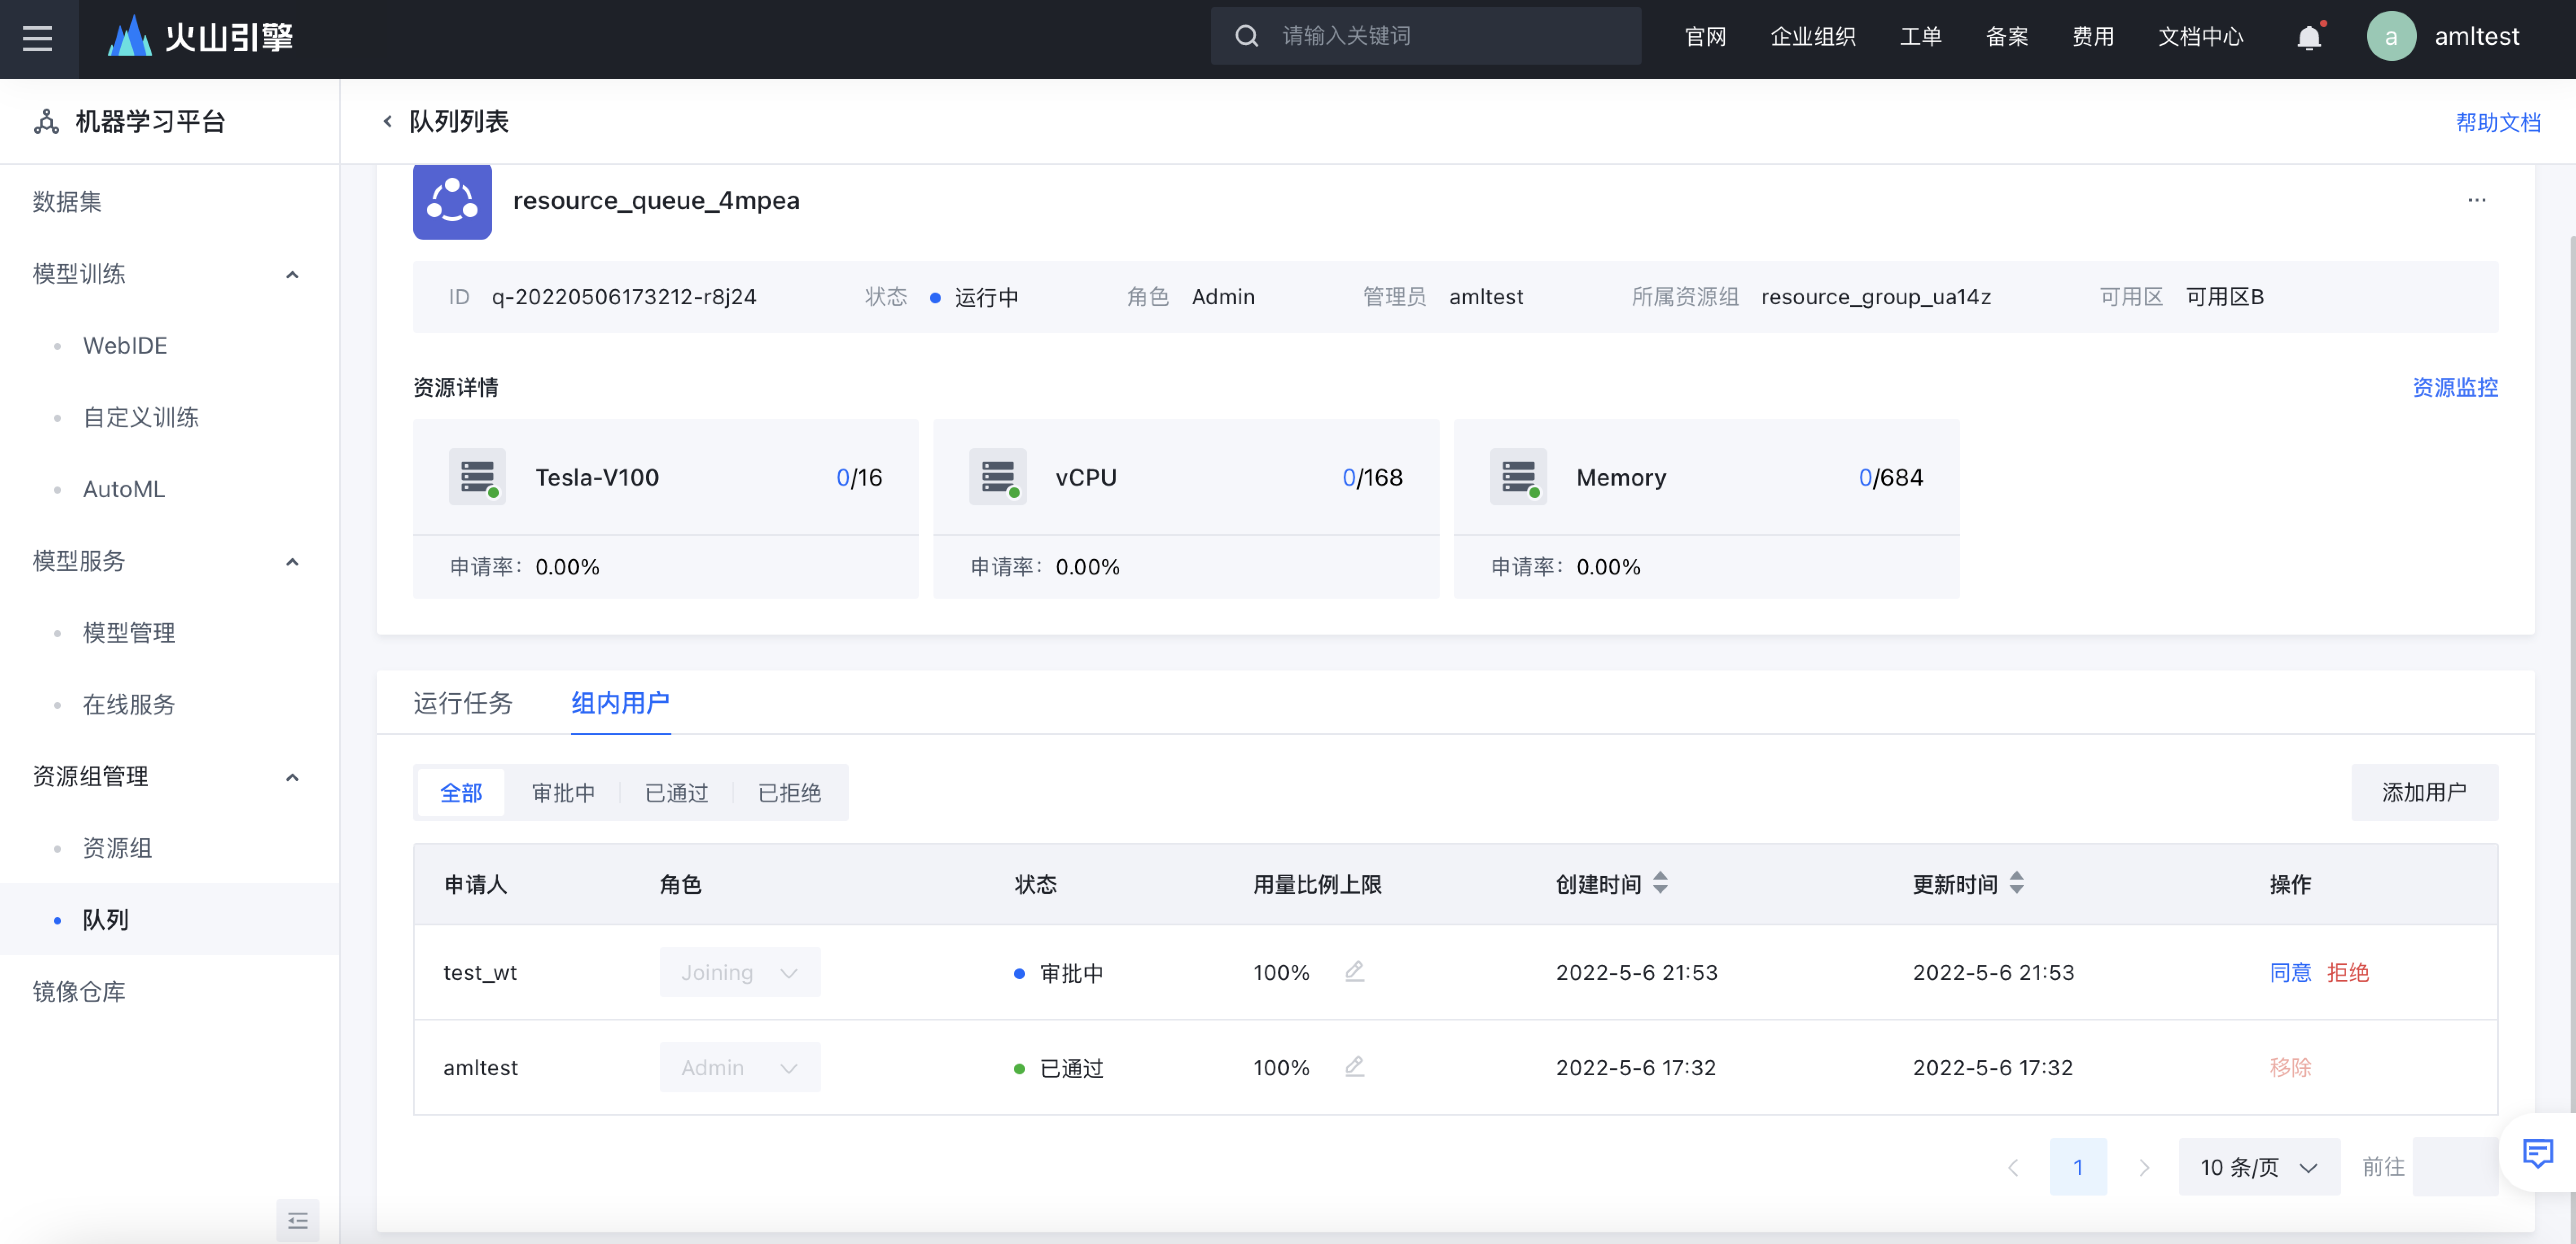Collapse the 模型训练 section
The width and height of the screenshot is (2576, 1244).
pyautogui.click(x=292, y=274)
